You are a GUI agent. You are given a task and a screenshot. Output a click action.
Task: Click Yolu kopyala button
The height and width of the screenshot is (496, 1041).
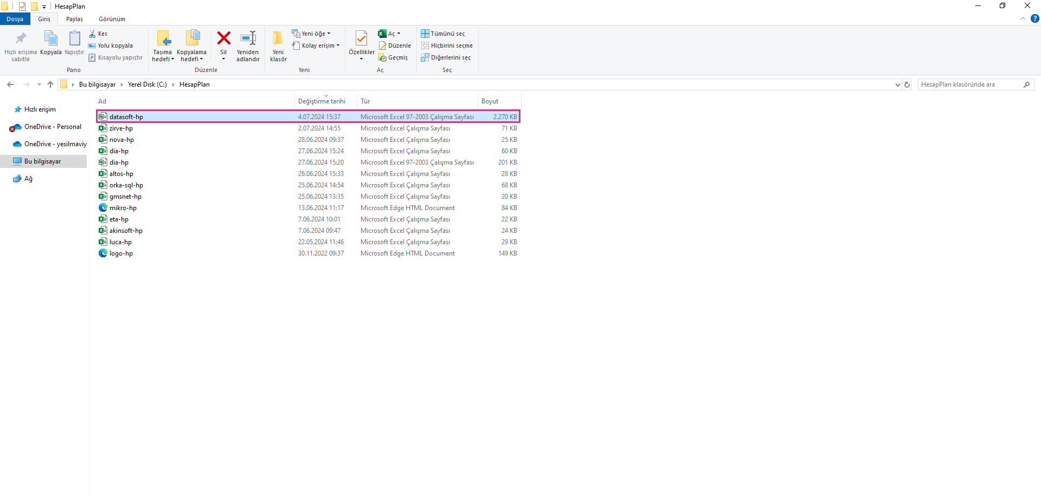pyautogui.click(x=115, y=45)
